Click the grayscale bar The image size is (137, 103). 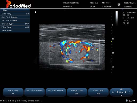point(116,18)
